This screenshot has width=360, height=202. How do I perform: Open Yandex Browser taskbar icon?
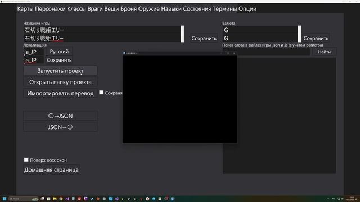click(147, 199)
